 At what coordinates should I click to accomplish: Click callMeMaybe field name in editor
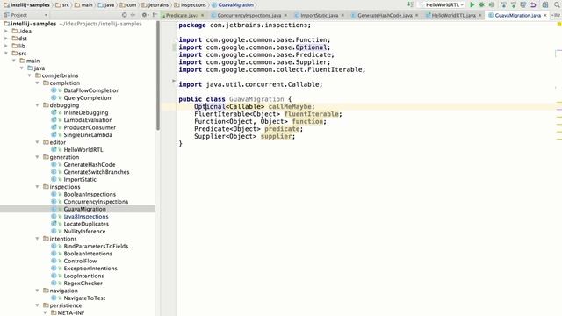[290, 107]
